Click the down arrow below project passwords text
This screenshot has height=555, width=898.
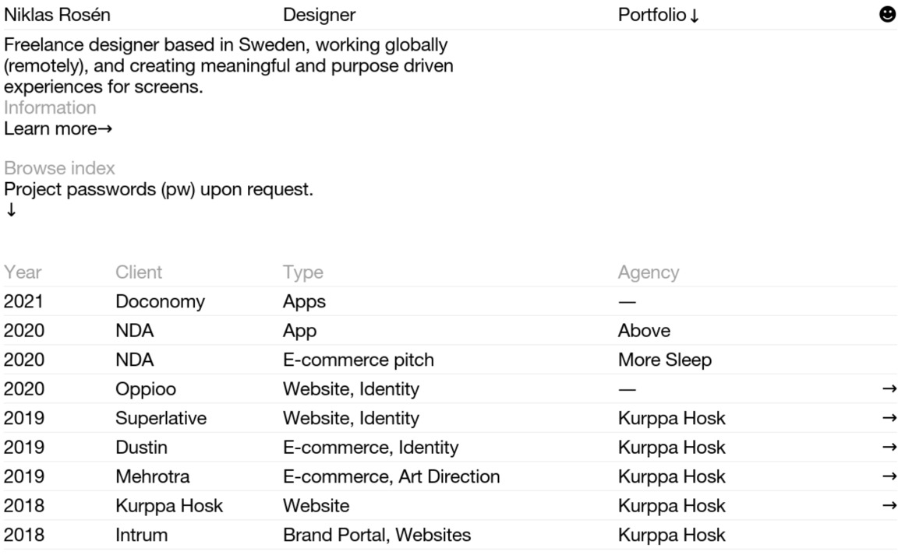point(11,210)
